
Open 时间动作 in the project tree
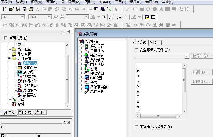(x=29, y=81)
